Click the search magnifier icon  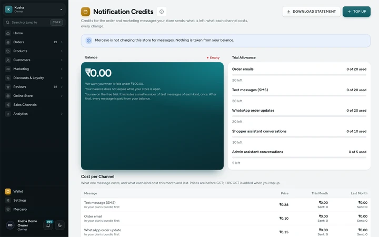pyautogui.click(x=8, y=22)
